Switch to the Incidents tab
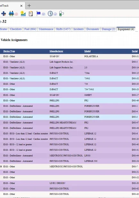139x198 pixels. tap(78, 29)
